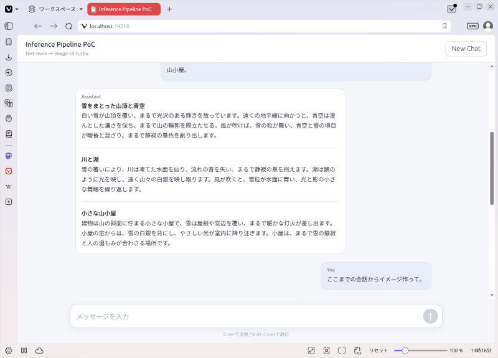This screenshot has height=358, width=498.
Task: Click the add web panel icon
Action: (x=9, y=202)
